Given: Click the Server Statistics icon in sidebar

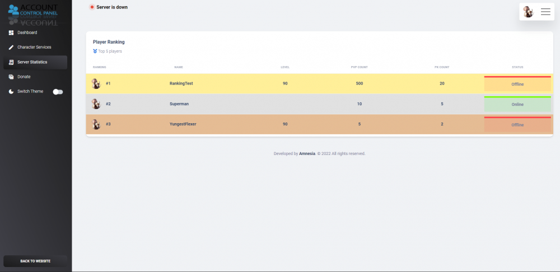Looking at the screenshot, I should pos(11,62).
